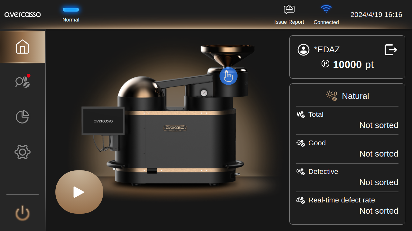
Task: Open the Issue Report icon
Action: tap(289, 10)
